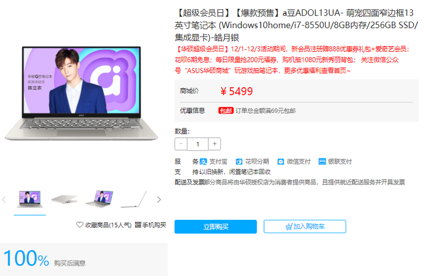
Task: Increase quantity with the plus button
Action: pyautogui.click(x=214, y=144)
